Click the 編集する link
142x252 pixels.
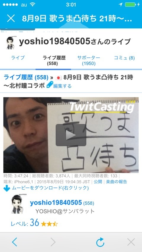[x=62, y=86]
